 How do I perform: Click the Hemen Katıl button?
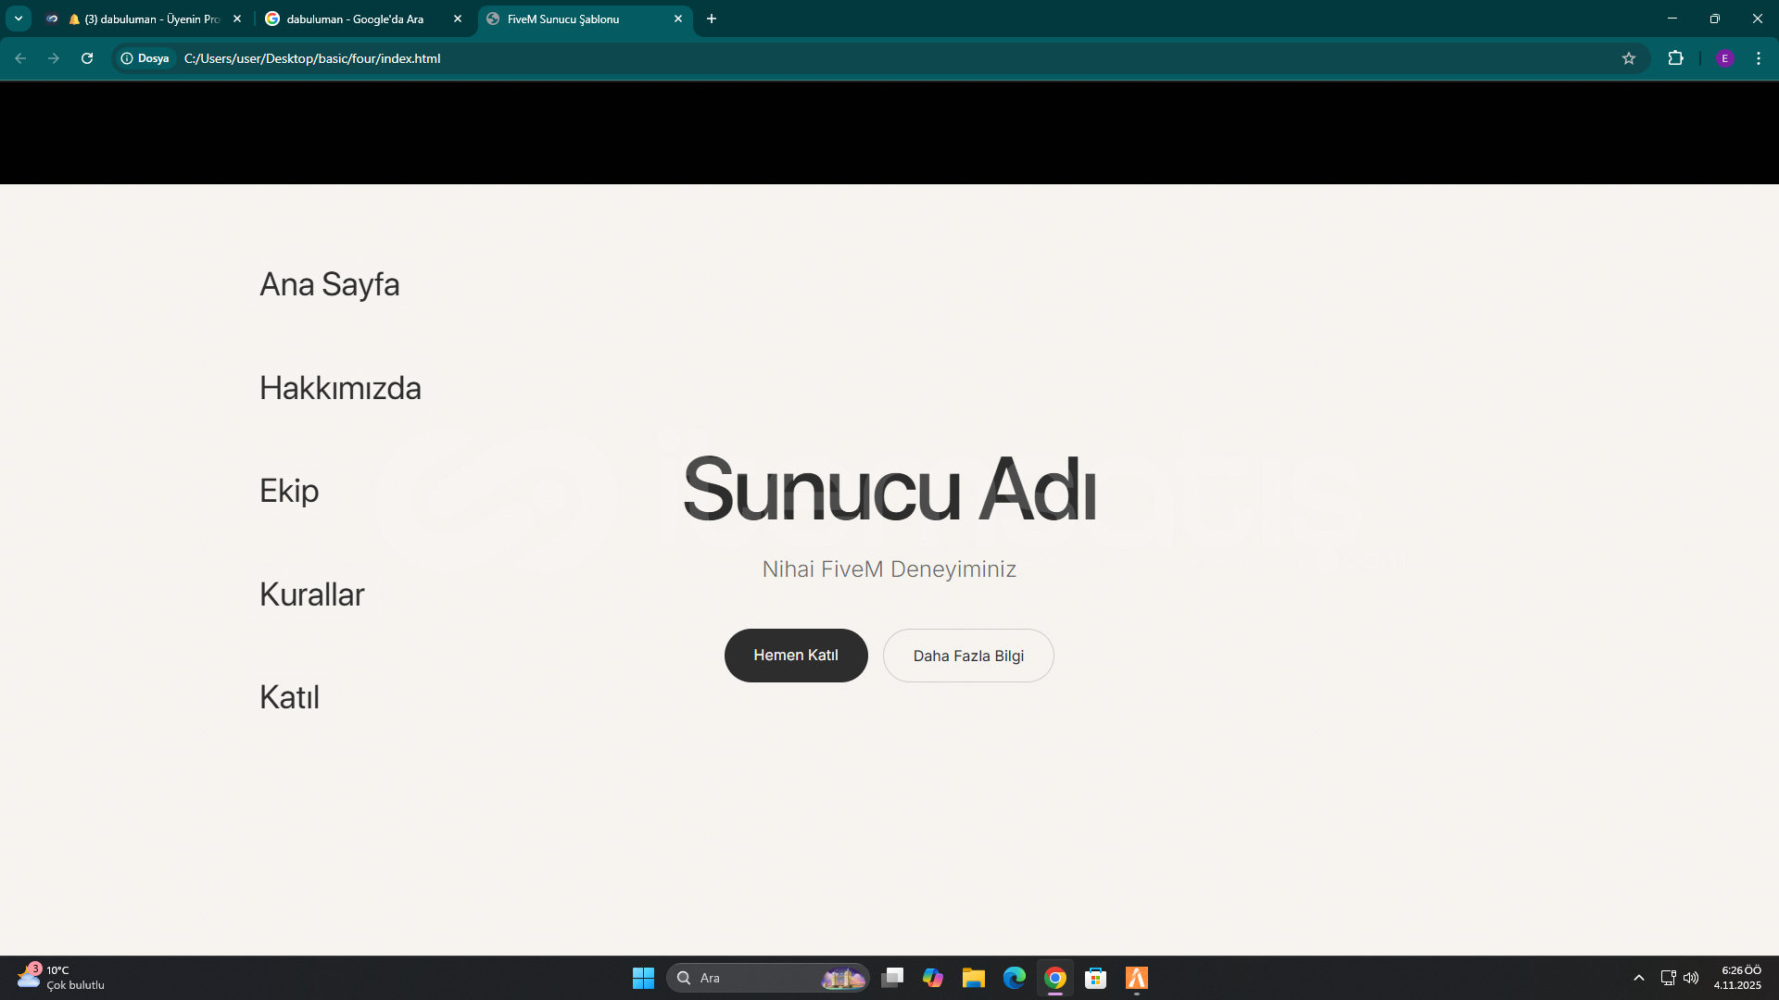[795, 656]
